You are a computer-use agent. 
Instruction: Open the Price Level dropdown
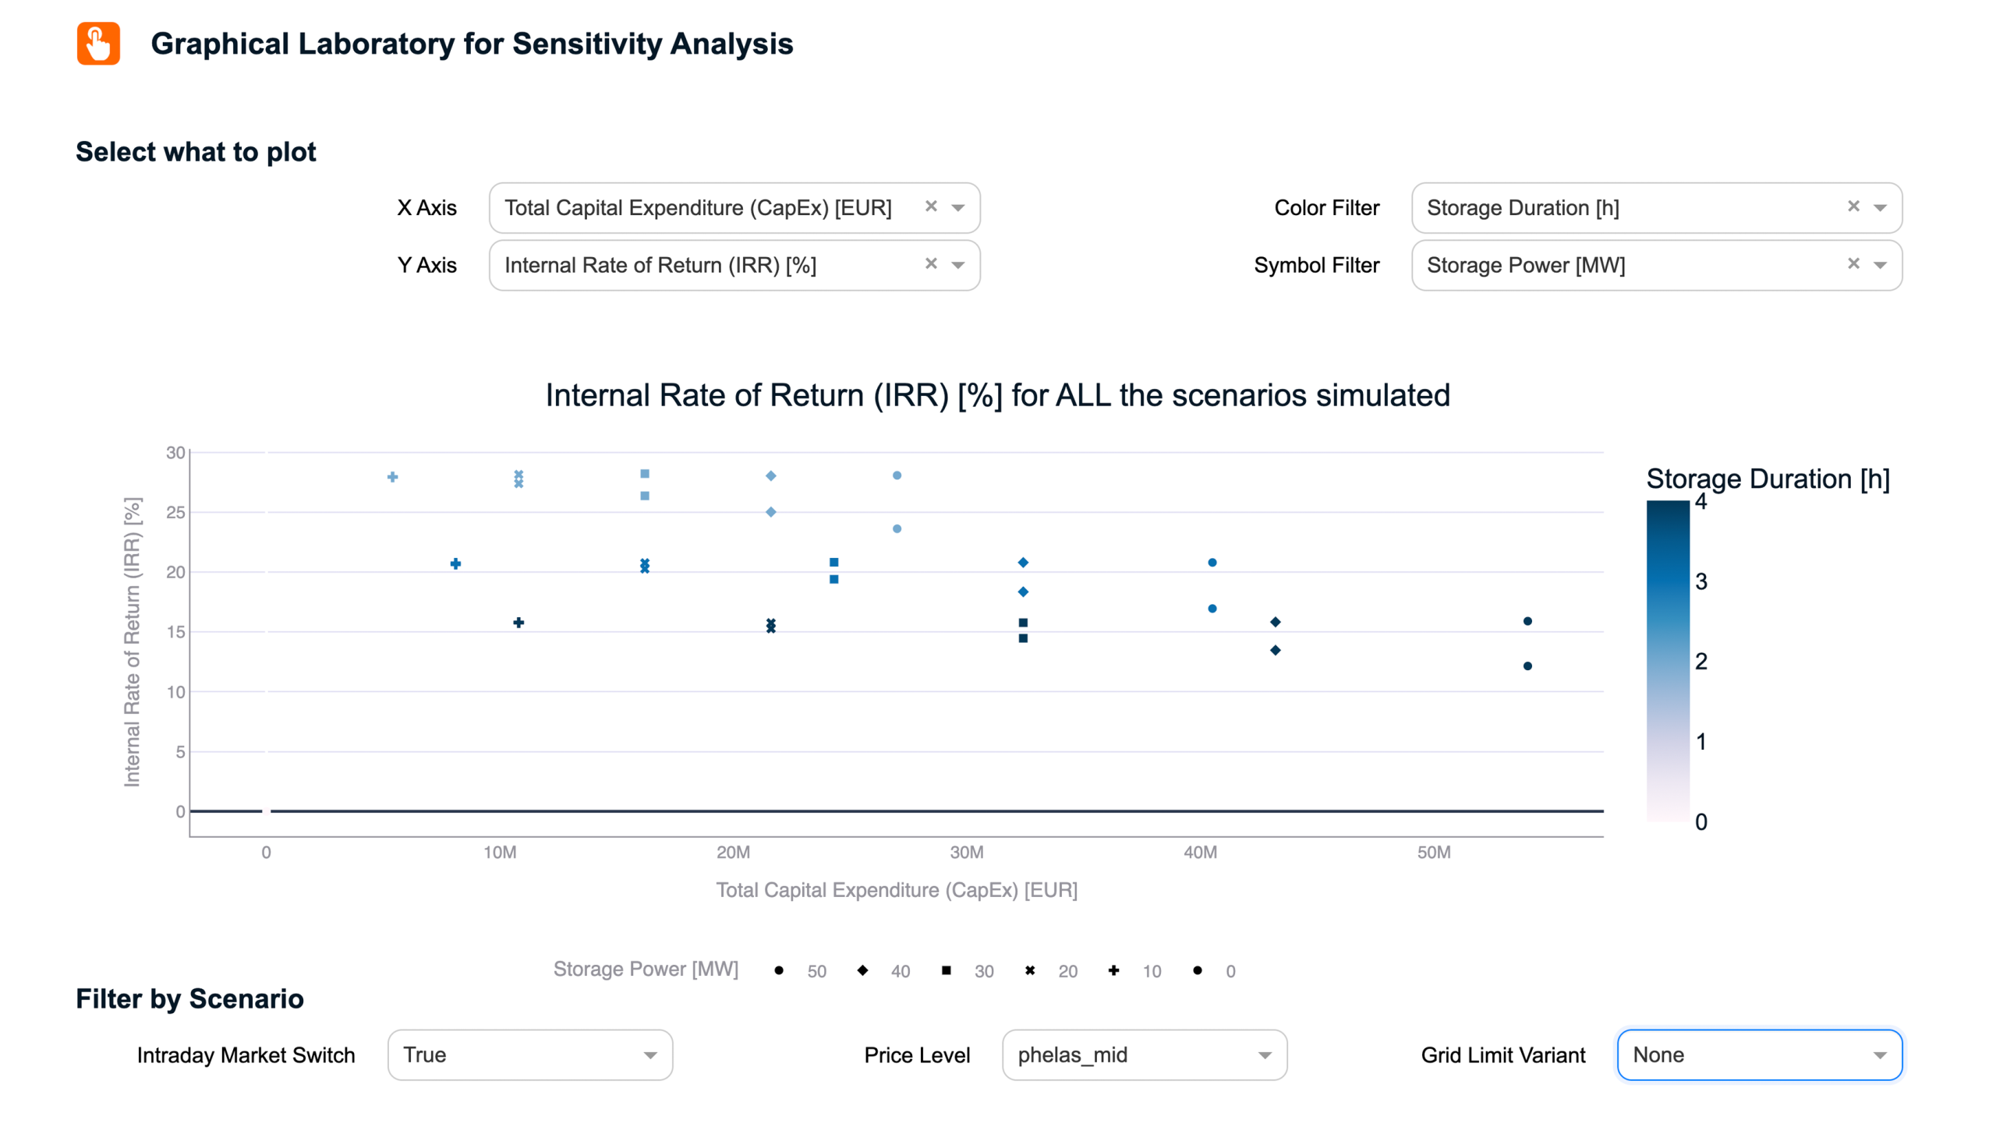pyautogui.click(x=1144, y=1054)
